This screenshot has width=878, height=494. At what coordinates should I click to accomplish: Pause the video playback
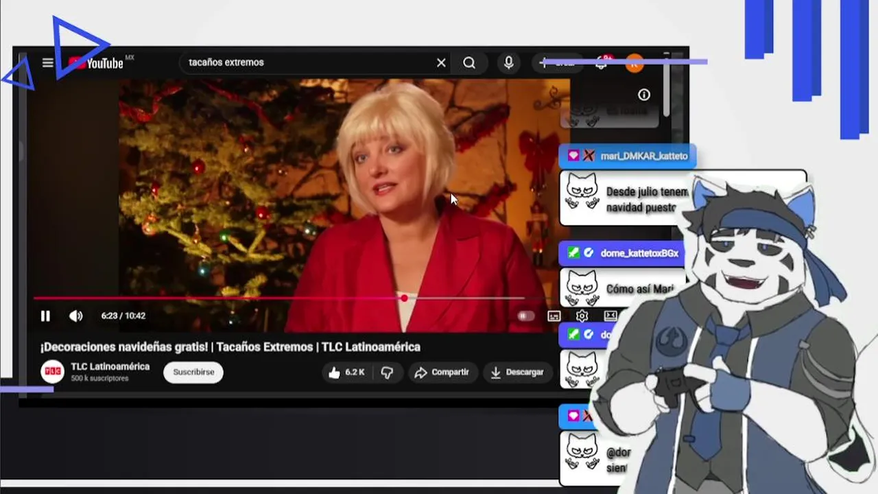[45, 316]
